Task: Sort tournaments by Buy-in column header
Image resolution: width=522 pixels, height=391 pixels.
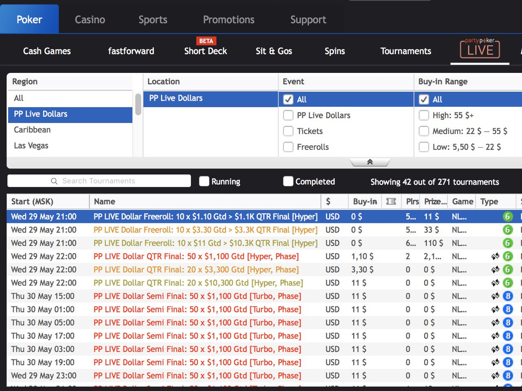Action: click(x=365, y=202)
